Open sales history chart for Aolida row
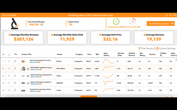The image size is (177, 110). point(108,76)
